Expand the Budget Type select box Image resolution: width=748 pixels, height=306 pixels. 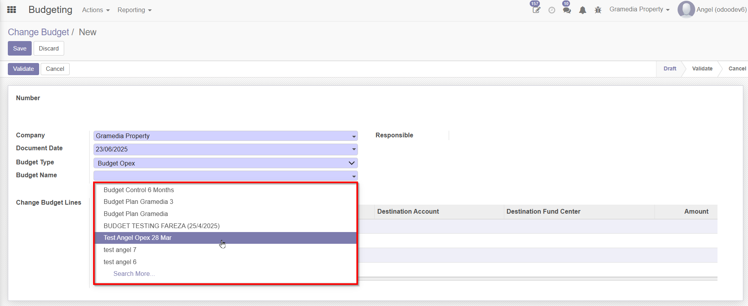(x=225, y=163)
